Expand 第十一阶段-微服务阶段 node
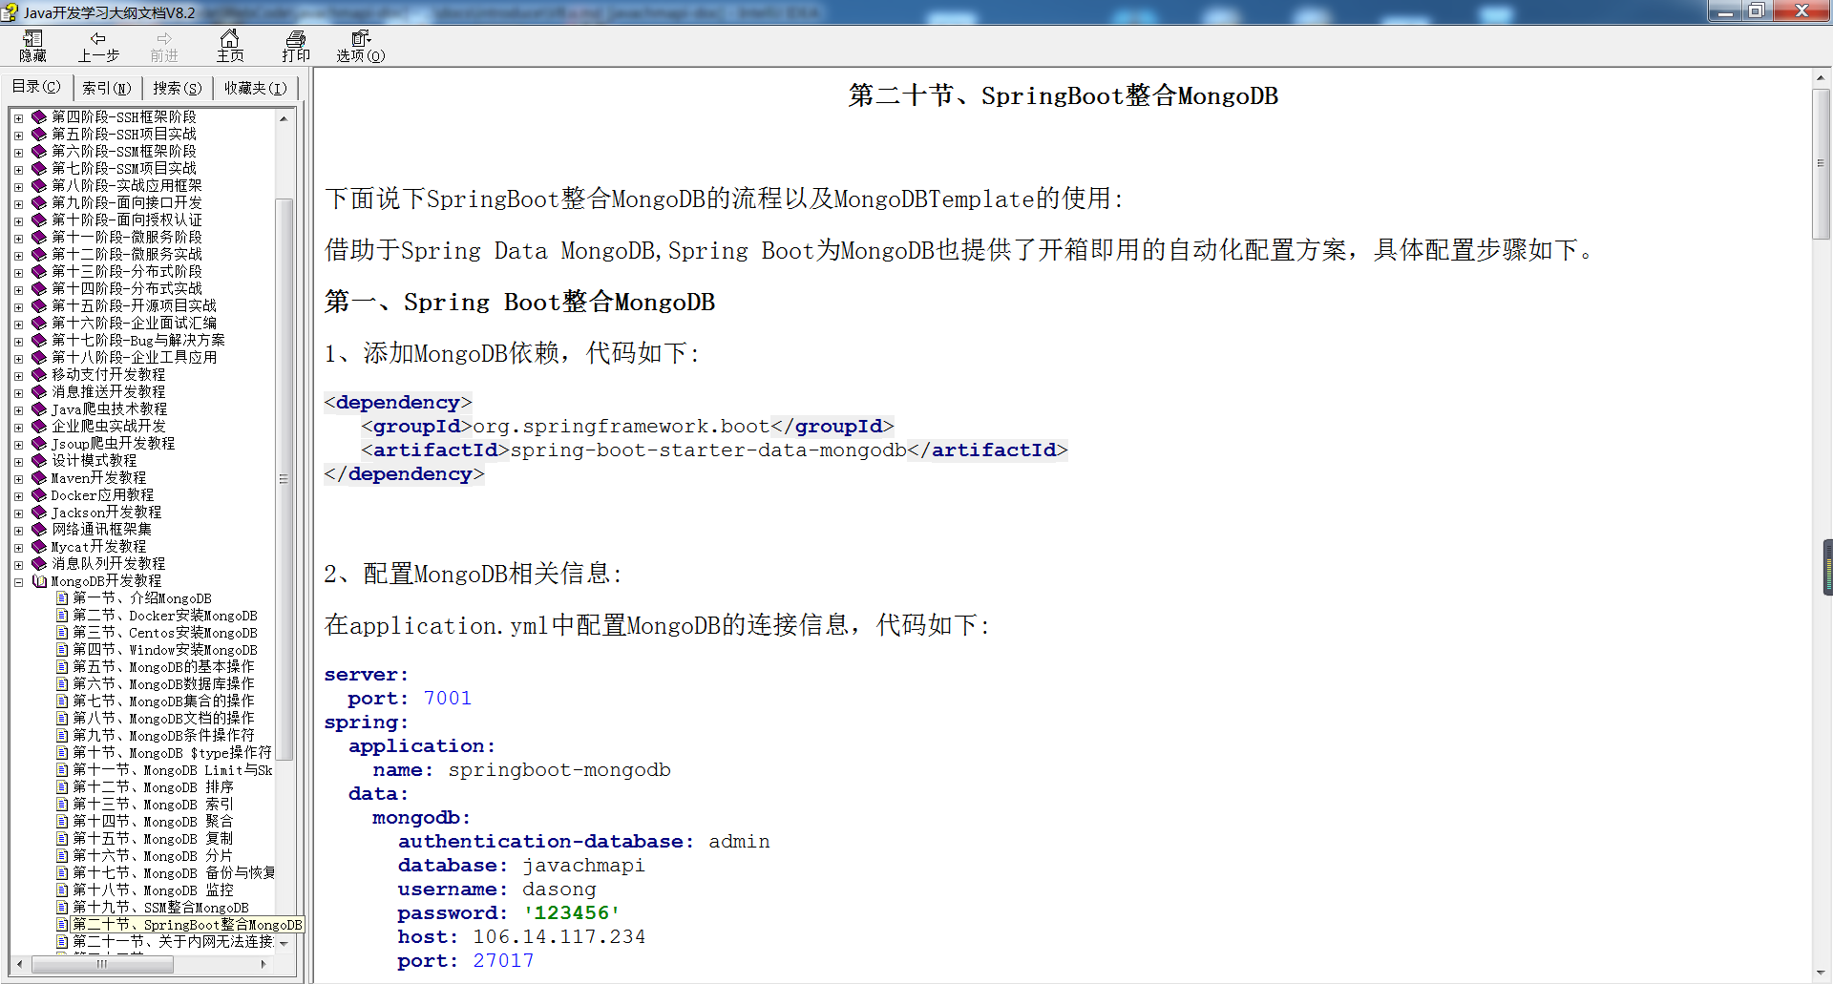 pos(18,238)
